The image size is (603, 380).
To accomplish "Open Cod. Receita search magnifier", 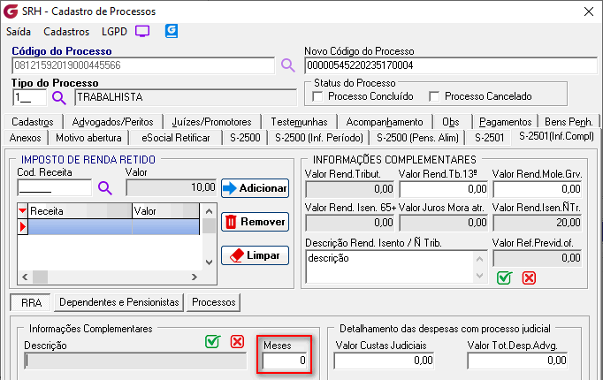I will point(105,187).
